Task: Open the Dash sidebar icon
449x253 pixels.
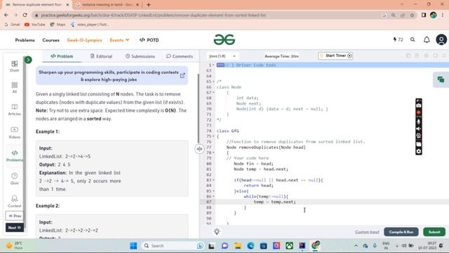Action: tap(14, 66)
